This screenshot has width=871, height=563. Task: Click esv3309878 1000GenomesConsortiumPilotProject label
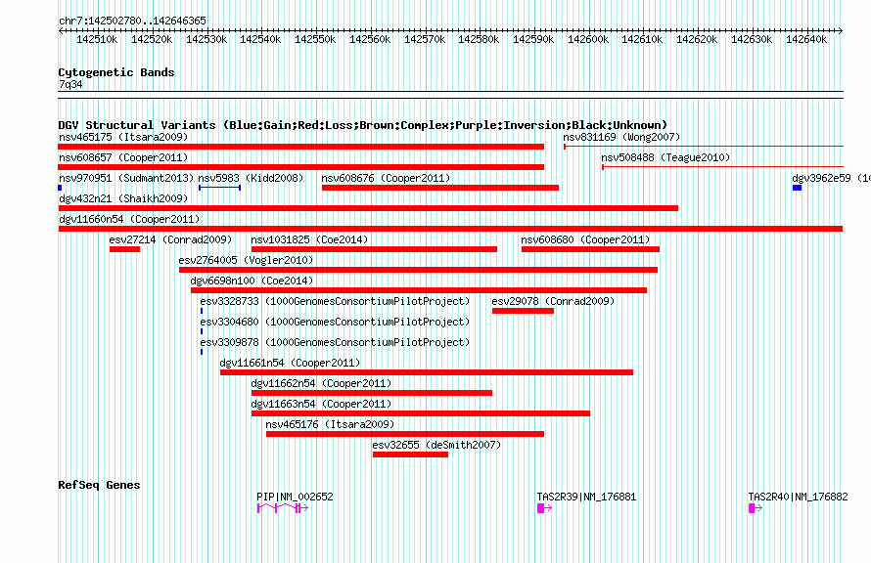tap(335, 342)
